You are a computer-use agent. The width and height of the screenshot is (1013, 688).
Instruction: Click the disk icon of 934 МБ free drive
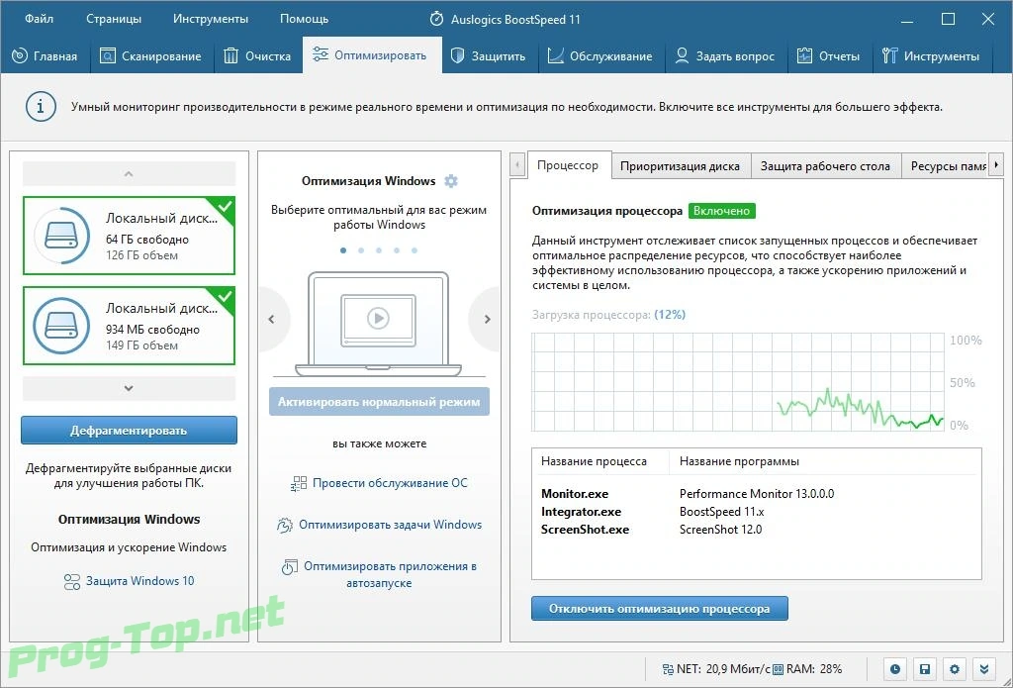pyautogui.click(x=62, y=326)
